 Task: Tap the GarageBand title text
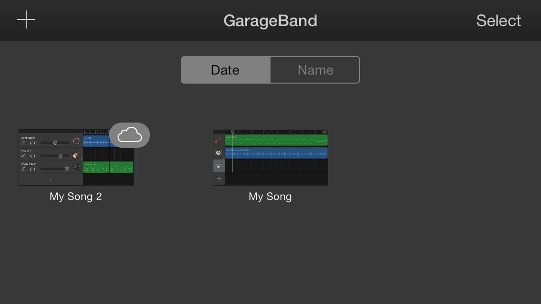(270, 20)
